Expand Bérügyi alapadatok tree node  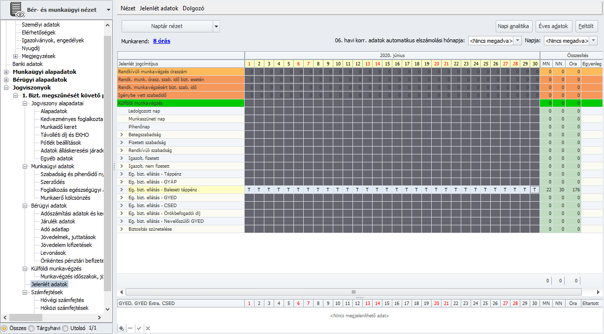(x=6, y=80)
